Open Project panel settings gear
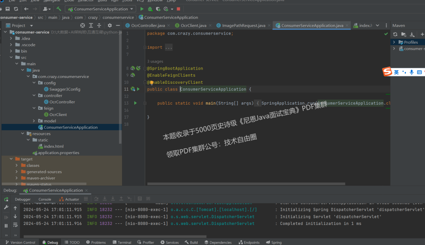 tap(109, 26)
